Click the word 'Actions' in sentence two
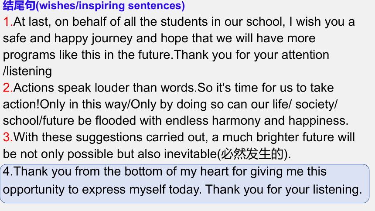 [34, 88]
